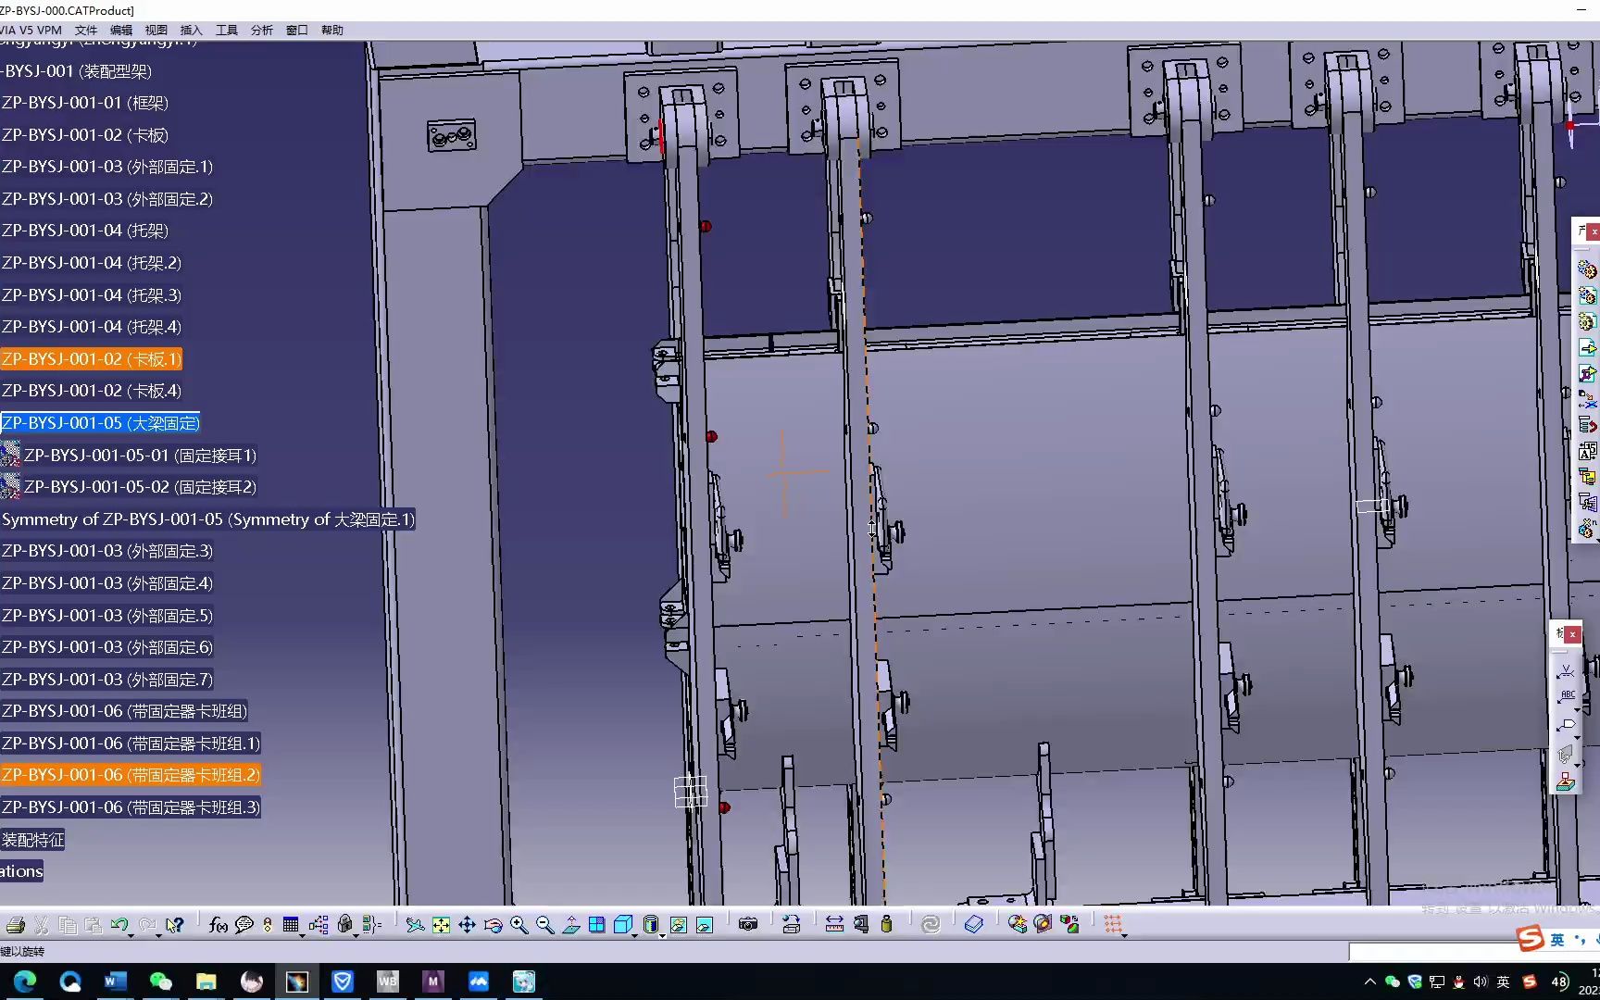Select ZP-BYSJ-001-04 (托架) node
This screenshot has width=1600, height=1000.
[85, 231]
